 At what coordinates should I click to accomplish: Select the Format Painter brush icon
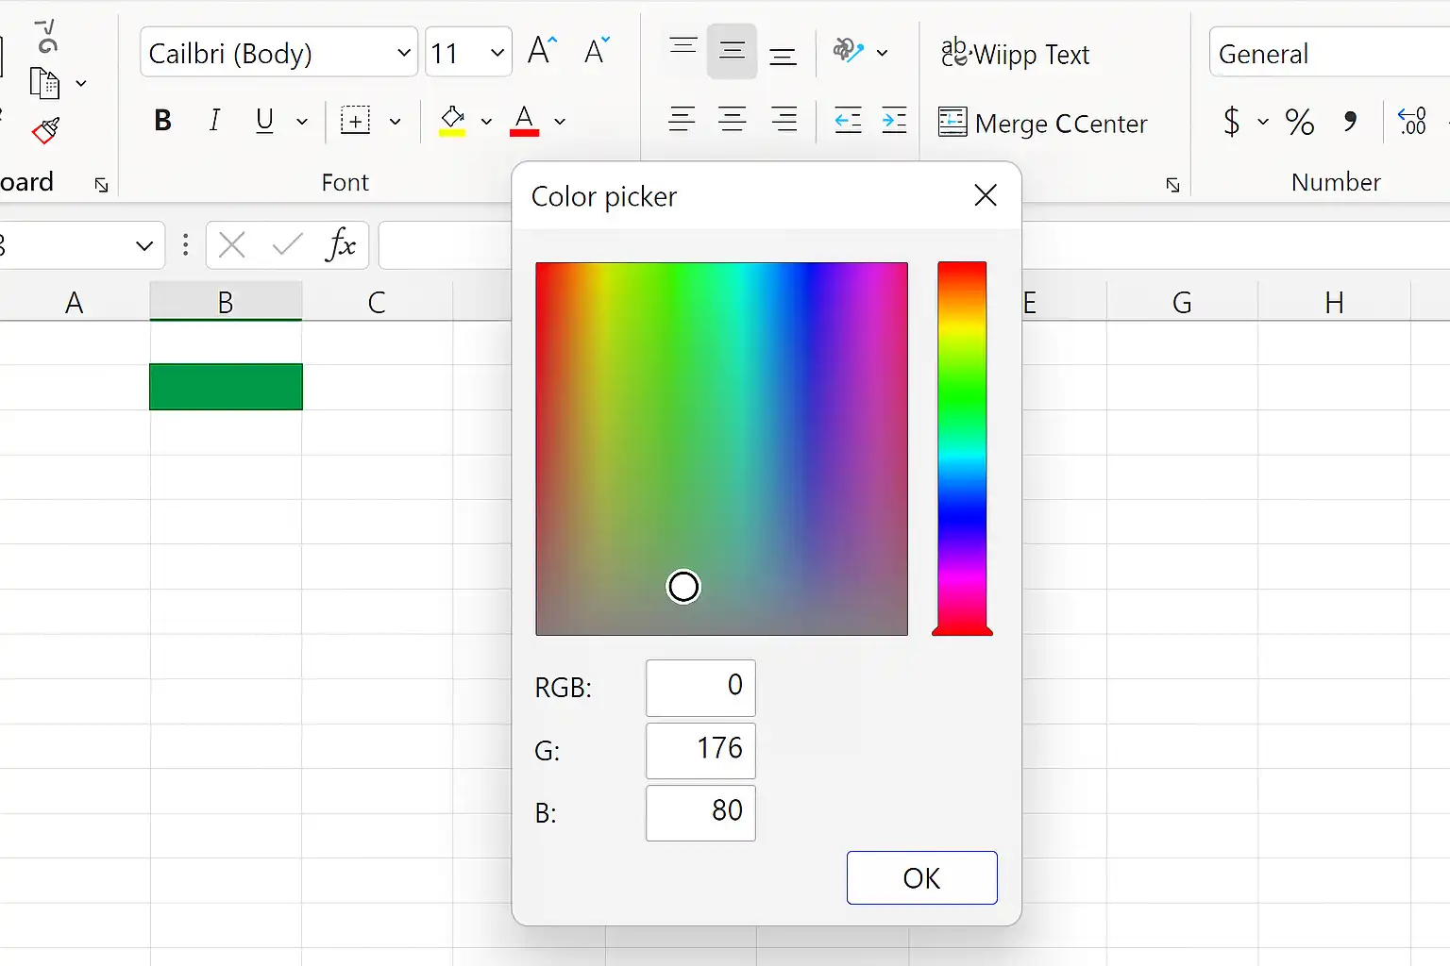(45, 130)
